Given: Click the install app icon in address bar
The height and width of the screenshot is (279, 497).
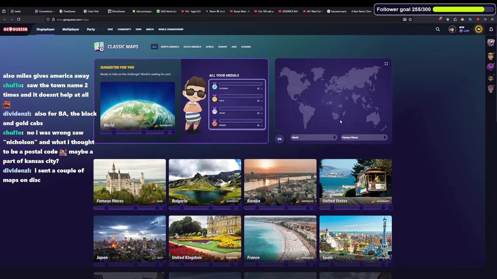Looking at the screenshot, I should 405,19.
